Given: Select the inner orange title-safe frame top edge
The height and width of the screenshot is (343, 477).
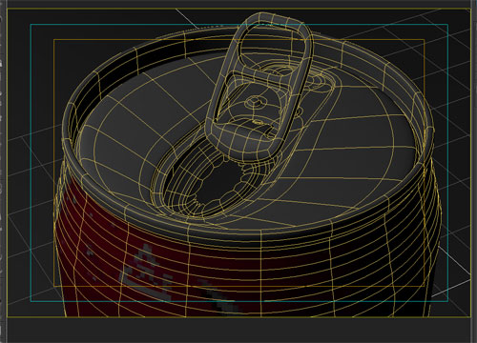Looking at the screenshot, I should (x=239, y=40).
